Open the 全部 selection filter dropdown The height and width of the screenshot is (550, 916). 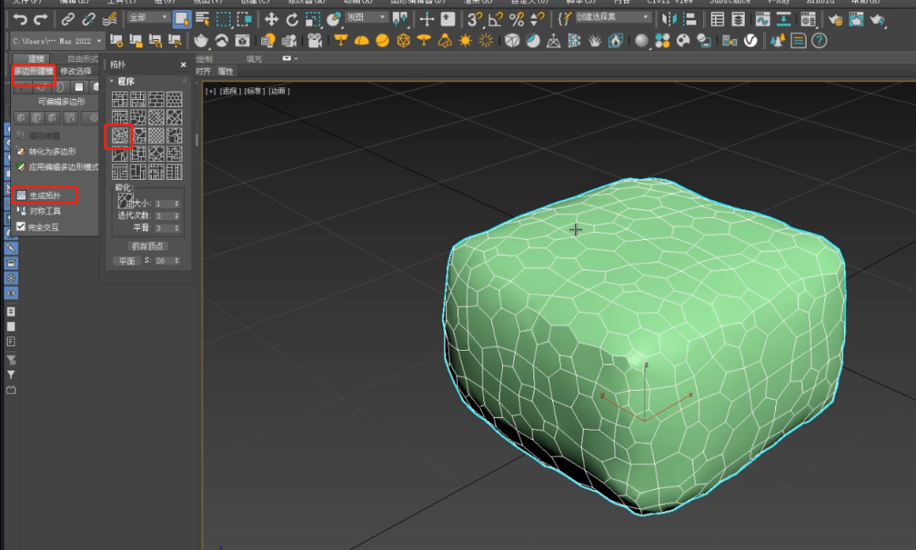[x=147, y=18]
